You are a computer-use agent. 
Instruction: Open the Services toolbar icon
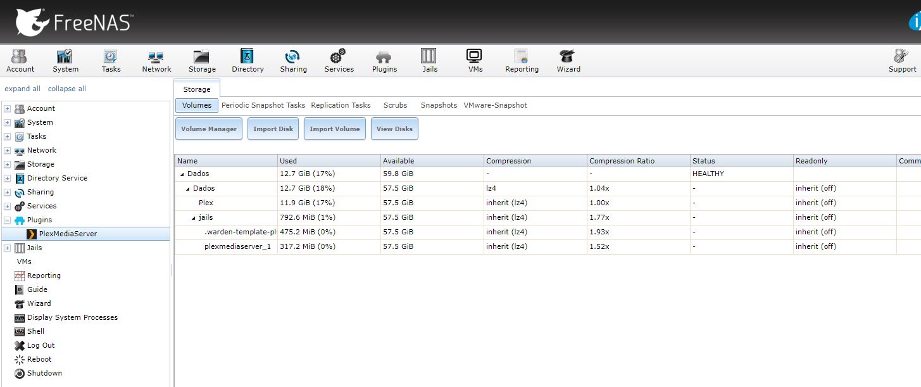coord(339,61)
